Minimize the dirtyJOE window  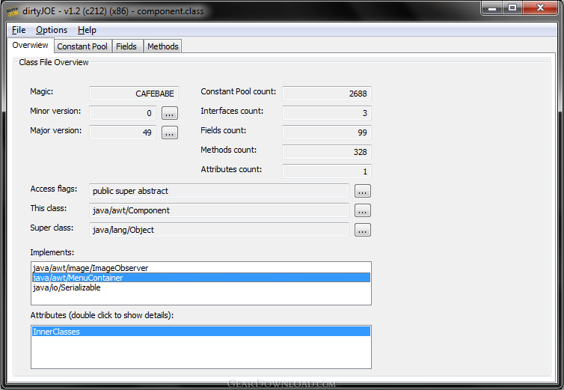tap(492, 8)
